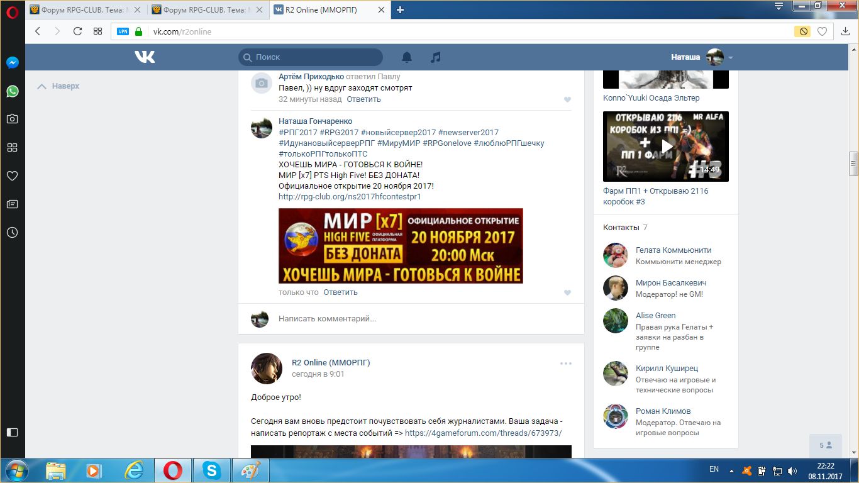Open Snapshot camera tool in sidebar

pyautogui.click(x=12, y=119)
